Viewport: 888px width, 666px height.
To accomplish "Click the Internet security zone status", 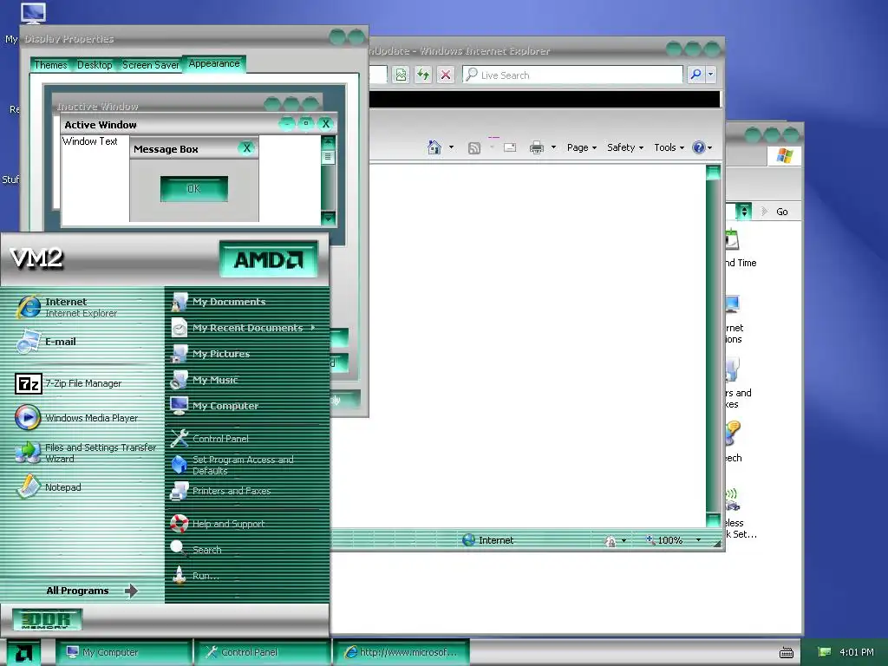I will tap(488, 540).
